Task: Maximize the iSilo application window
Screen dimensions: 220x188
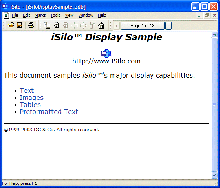Action: coord(204,6)
